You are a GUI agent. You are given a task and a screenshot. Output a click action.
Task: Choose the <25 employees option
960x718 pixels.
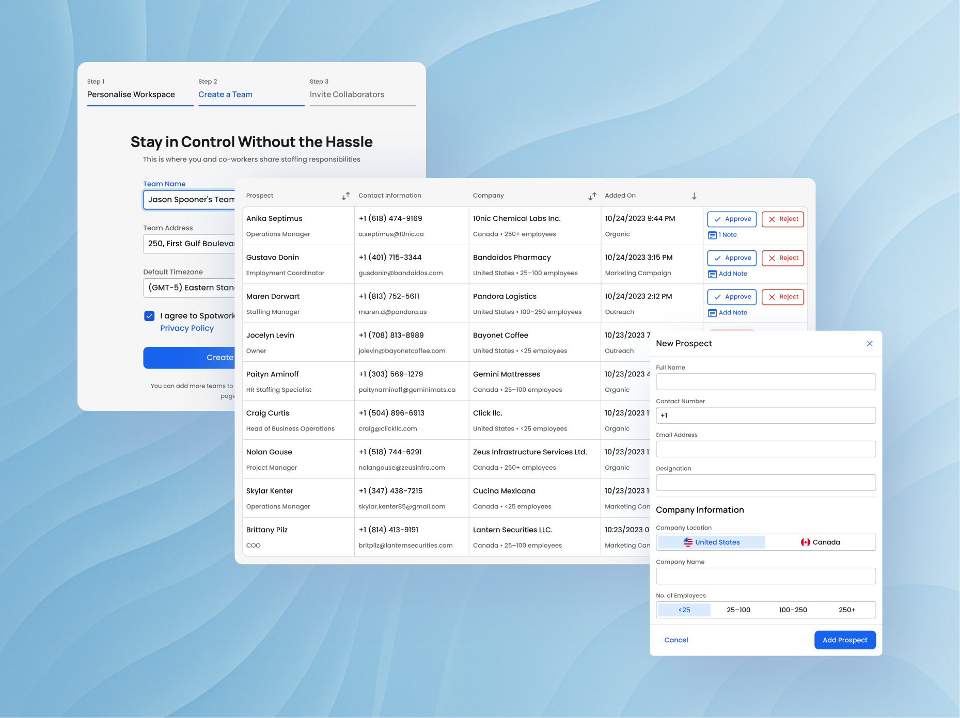pyautogui.click(x=684, y=610)
